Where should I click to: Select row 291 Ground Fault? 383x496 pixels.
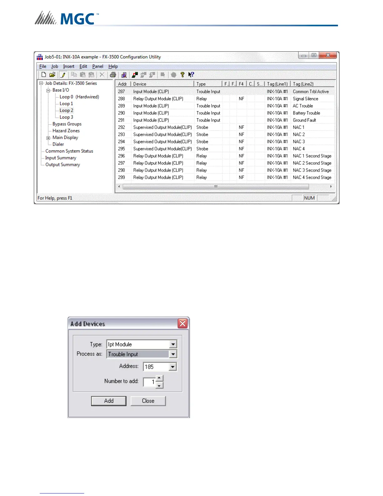225,120
